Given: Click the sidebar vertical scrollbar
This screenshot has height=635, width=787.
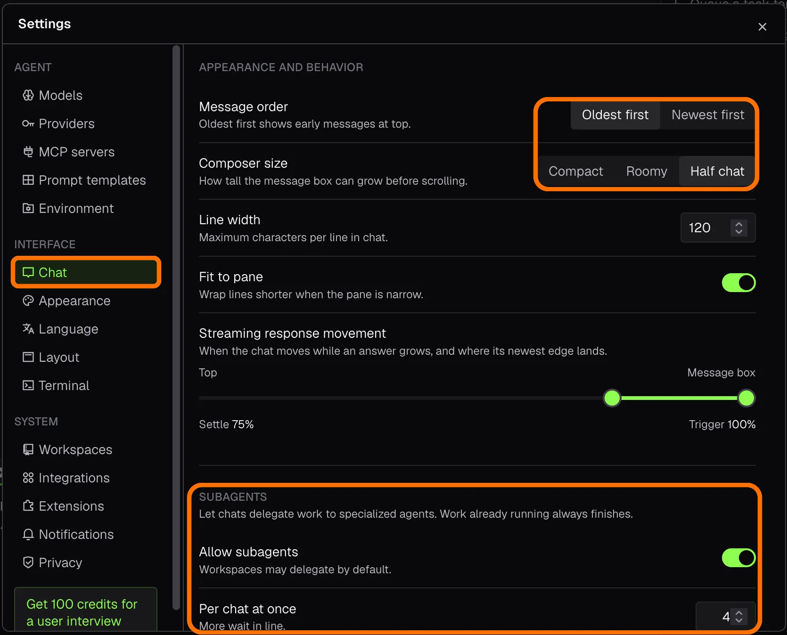Looking at the screenshot, I should [x=176, y=328].
